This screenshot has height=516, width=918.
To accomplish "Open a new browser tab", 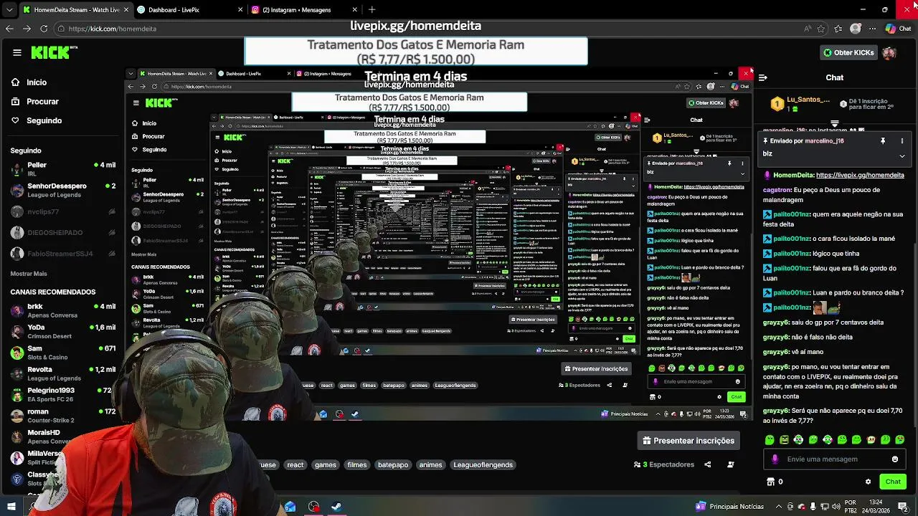I will (x=372, y=10).
